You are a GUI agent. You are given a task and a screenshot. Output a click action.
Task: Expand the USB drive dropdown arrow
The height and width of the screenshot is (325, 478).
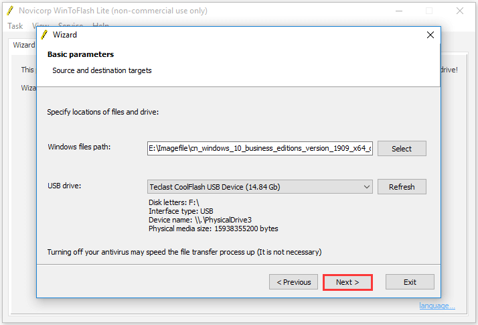[x=367, y=187]
